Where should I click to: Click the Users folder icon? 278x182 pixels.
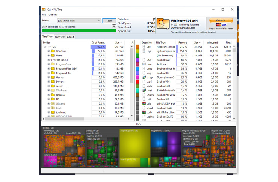(x=53, y=55)
